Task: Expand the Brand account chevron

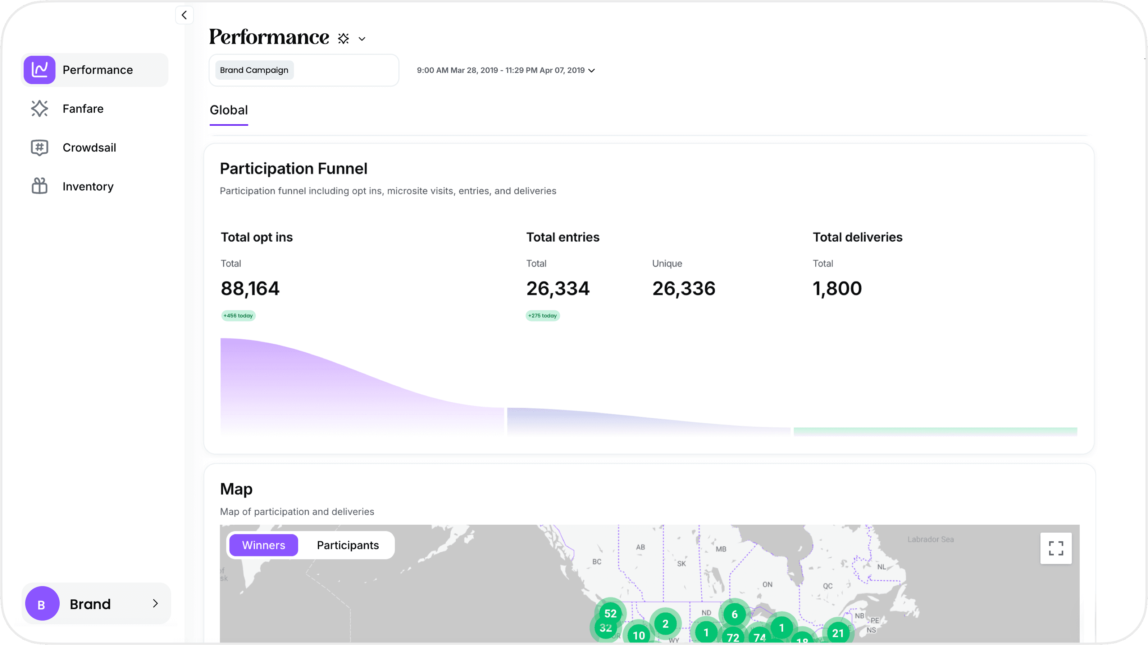Action: point(155,603)
